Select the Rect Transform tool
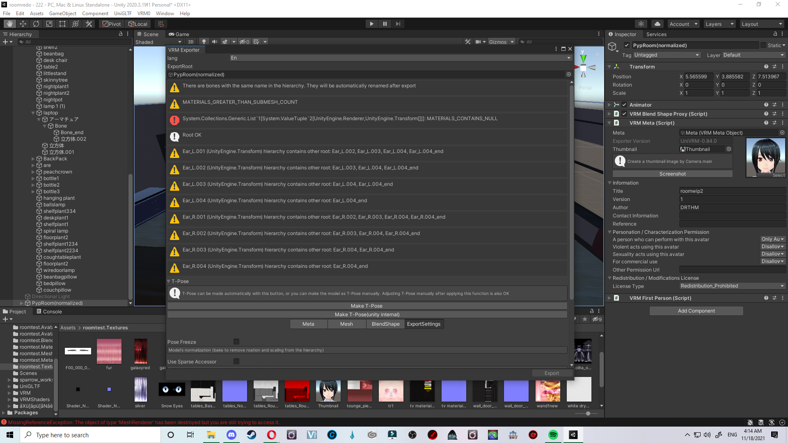788x443 pixels. pos(62,23)
